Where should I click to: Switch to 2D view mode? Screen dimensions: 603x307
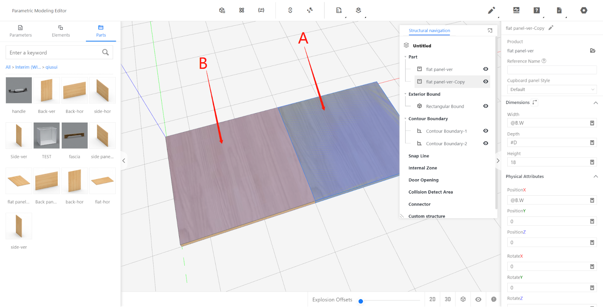432,299
